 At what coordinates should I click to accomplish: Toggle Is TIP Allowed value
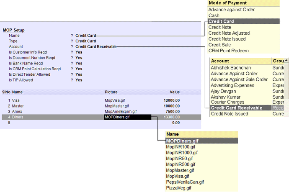point(79,80)
